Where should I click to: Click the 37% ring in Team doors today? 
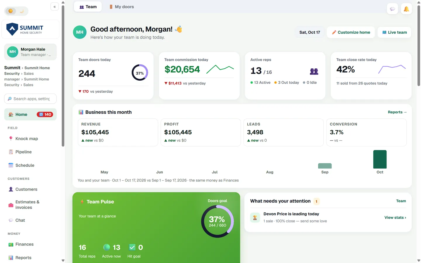coord(140,72)
